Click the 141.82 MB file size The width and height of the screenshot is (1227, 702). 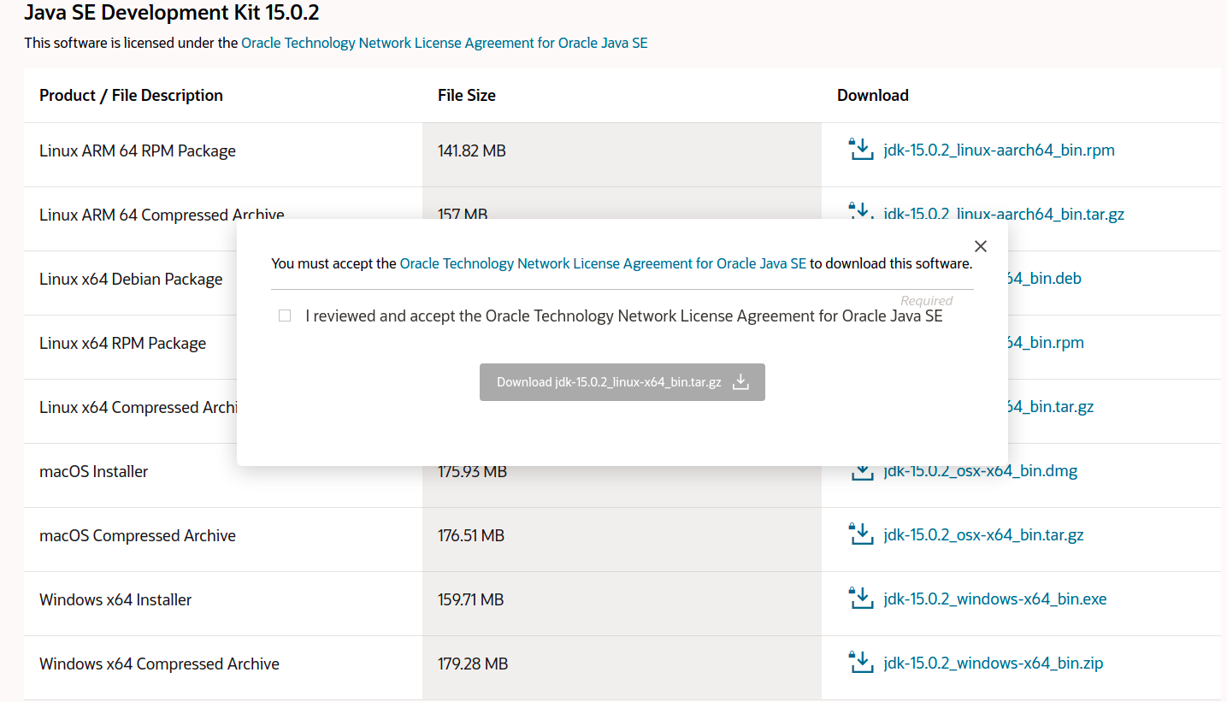pos(472,150)
